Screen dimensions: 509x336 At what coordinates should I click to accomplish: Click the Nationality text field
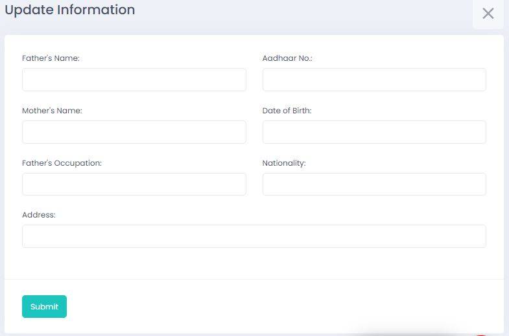pos(373,184)
